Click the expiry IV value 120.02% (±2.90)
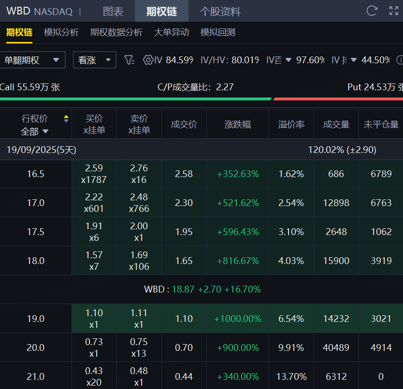Image resolution: width=403 pixels, height=389 pixels. pos(342,150)
